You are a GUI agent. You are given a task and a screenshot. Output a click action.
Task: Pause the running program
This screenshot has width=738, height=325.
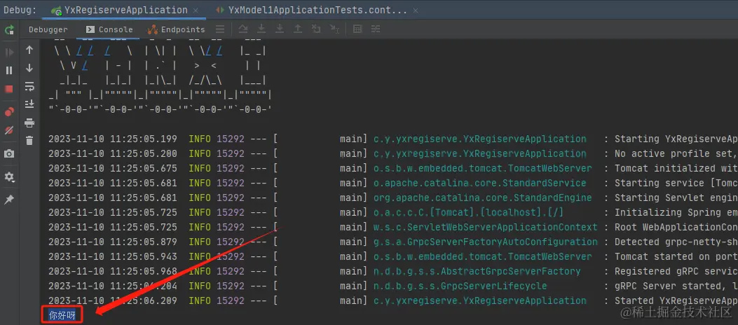(x=9, y=71)
